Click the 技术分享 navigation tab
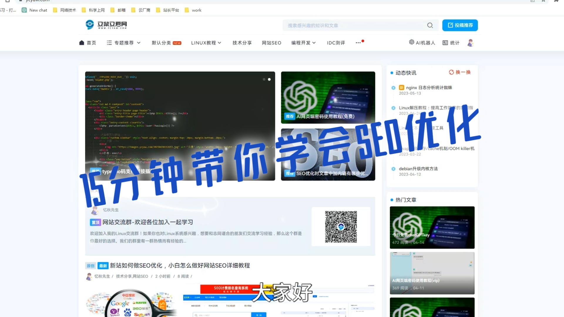 click(x=242, y=43)
